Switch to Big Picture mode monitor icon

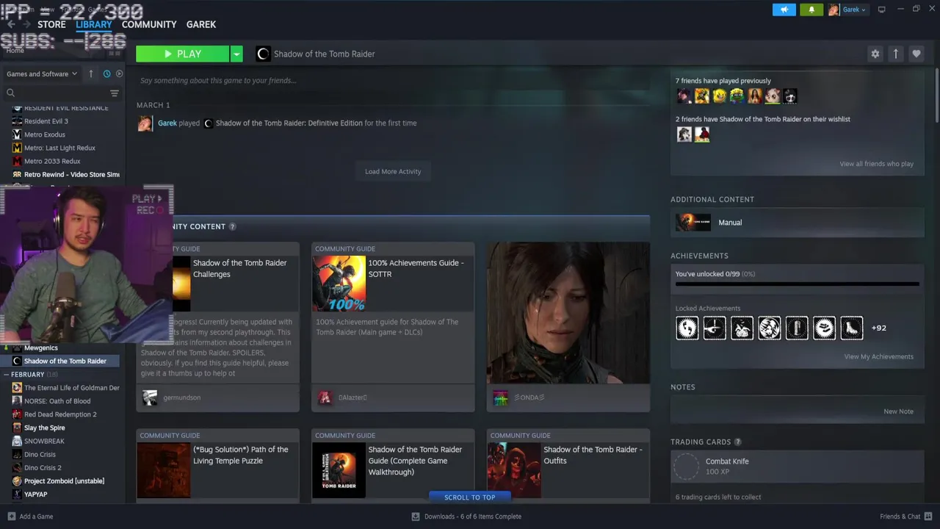point(881,10)
